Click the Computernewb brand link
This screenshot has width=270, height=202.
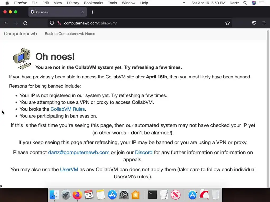(20, 34)
